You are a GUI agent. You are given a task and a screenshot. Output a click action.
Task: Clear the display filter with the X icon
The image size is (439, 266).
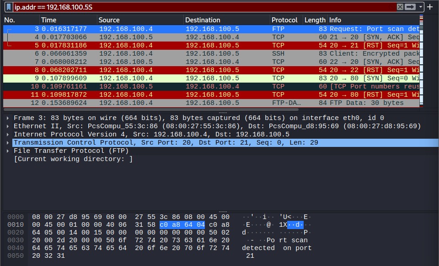pos(400,7)
